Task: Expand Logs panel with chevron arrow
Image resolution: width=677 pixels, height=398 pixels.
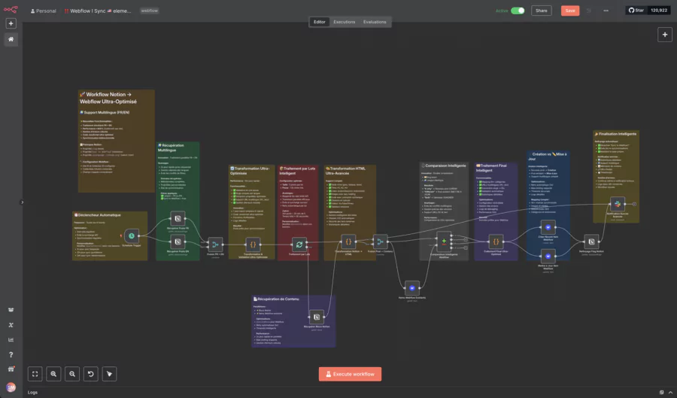Action: click(x=670, y=393)
